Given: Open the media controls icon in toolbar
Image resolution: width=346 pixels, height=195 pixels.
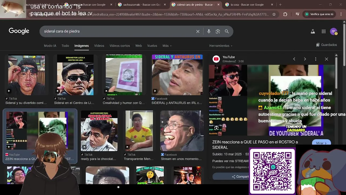Looking at the screenshot, I should 297,14.
